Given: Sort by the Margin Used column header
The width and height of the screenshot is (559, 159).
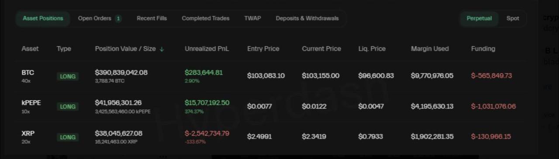Looking at the screenshot, I should tap(430, 49).
